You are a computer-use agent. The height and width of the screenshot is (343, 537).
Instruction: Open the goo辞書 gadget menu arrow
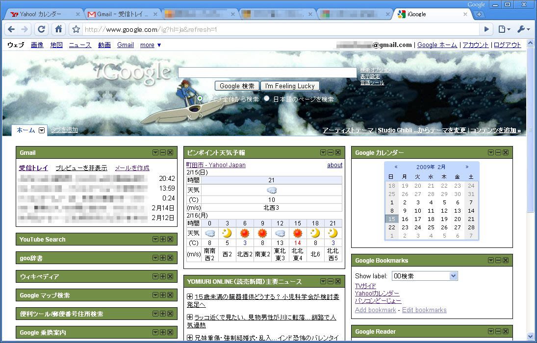click(155, 258)
